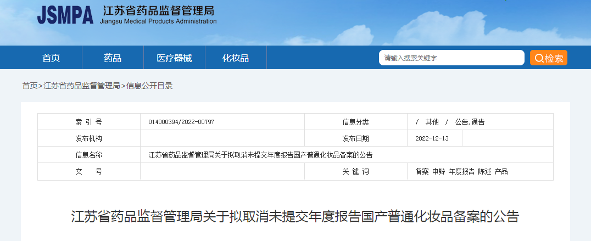Click the JSMPA logo in the header
This screenshot has width=591, height=241.
point(65,15)
